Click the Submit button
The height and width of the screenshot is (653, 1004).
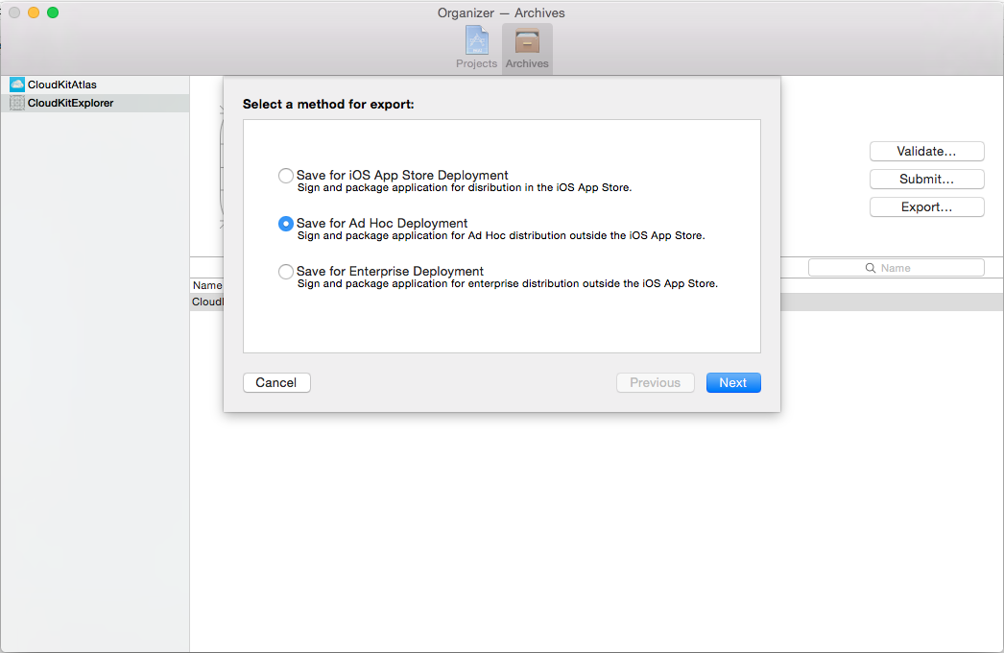pyautogui.click(x=925, y=179)
